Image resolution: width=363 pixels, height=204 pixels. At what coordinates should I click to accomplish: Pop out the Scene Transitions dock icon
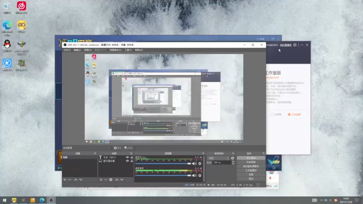tap(233, 153)
